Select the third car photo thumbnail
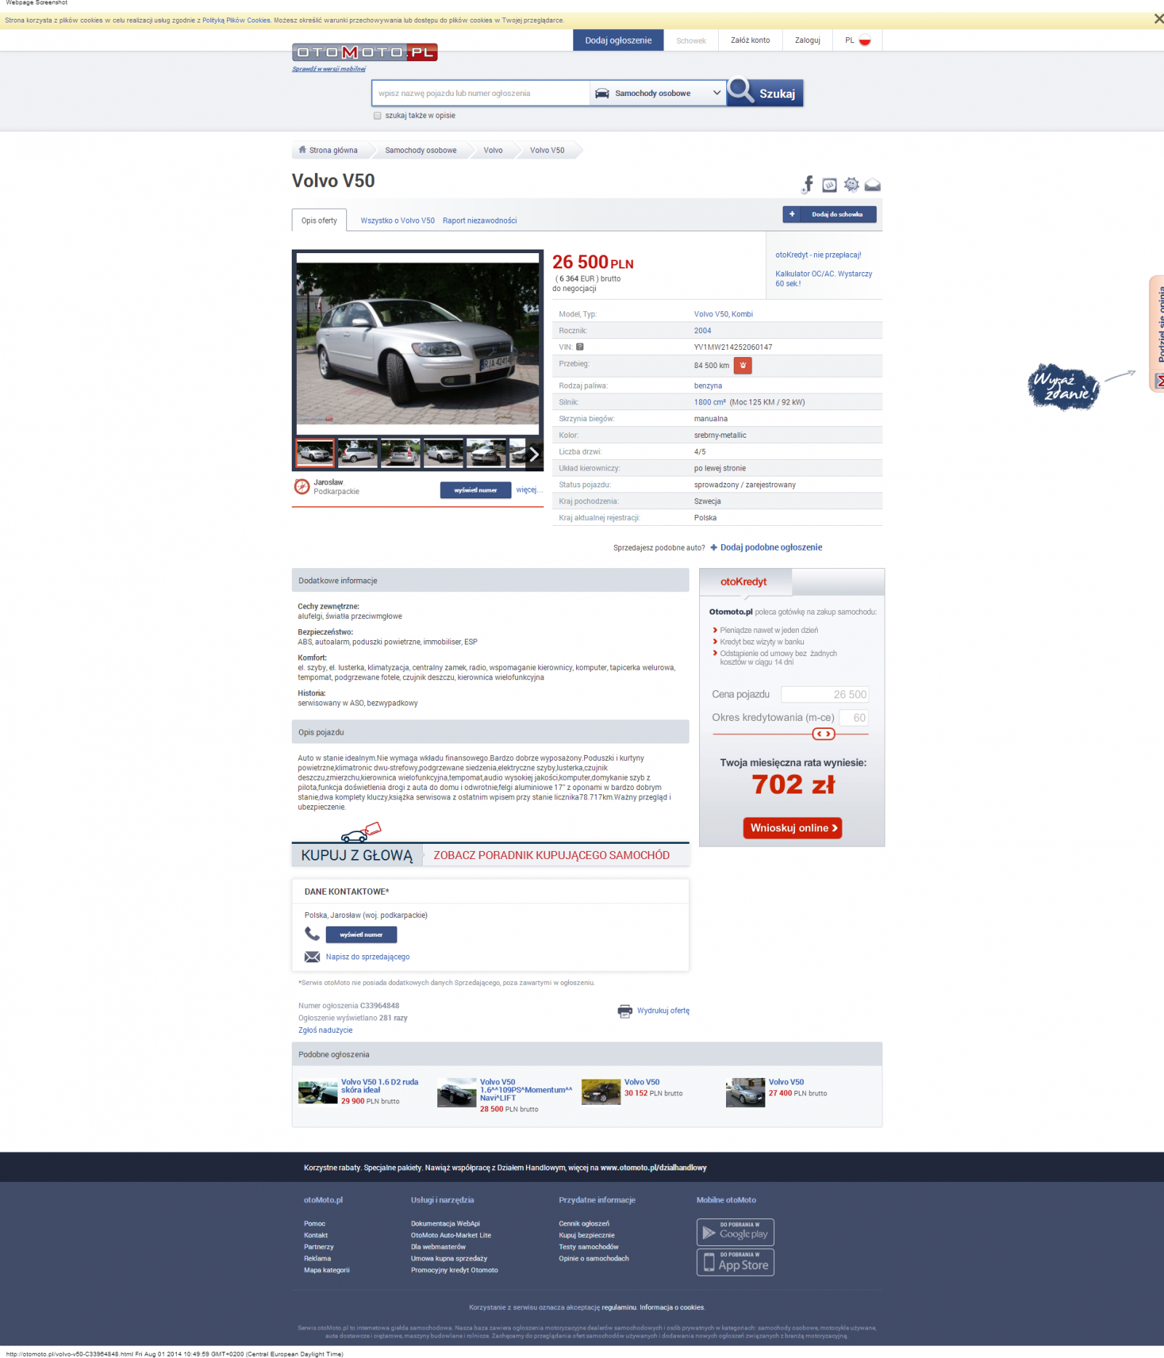Screen dimensions: 1164x1358 [401, 453]
